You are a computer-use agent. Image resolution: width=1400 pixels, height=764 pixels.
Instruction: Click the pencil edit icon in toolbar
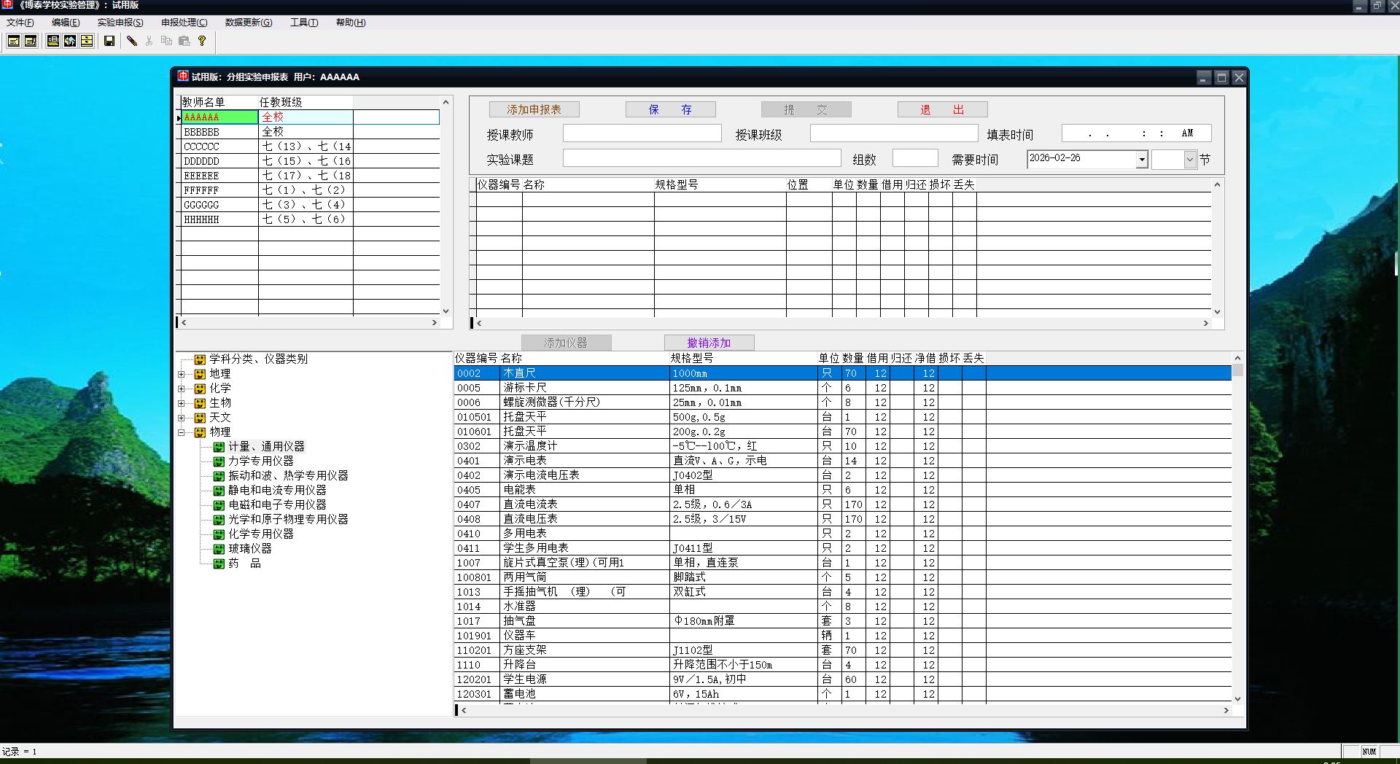[x=132, y=41]
